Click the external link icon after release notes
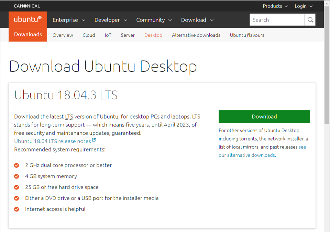This screenshot has height=232, width=330. 94,140
